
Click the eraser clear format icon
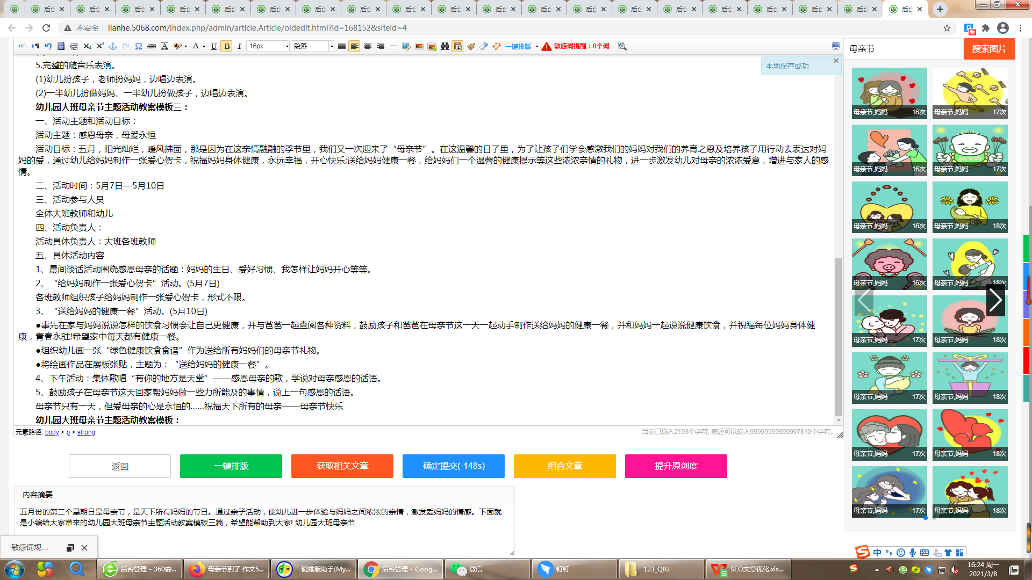coord(484,46)
